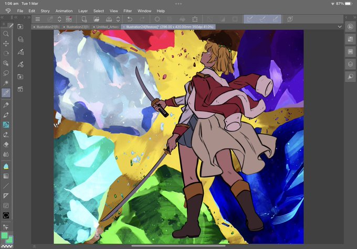Open the Story menu
357x249 pixels.
pos(45,11)
